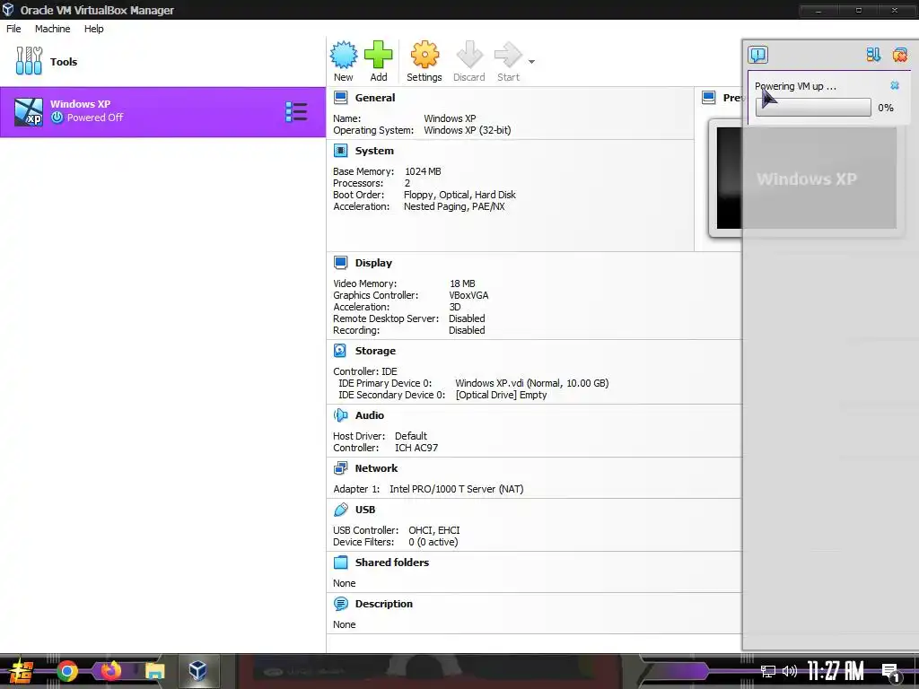Open the USB settings heading link
919x689 pixels.
(364, 510)
